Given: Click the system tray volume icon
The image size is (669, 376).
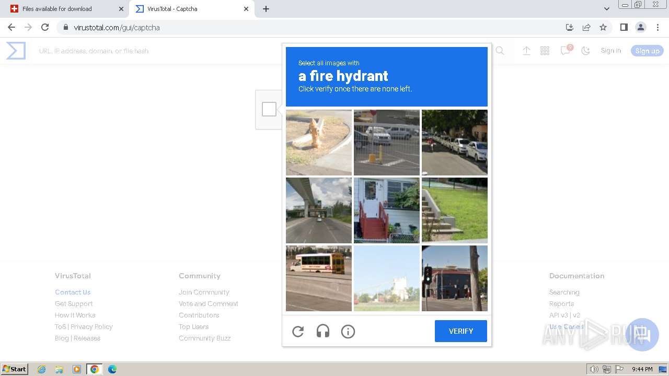Looking at the screenshot, I should pyautogui.click(x=594, y=369).
